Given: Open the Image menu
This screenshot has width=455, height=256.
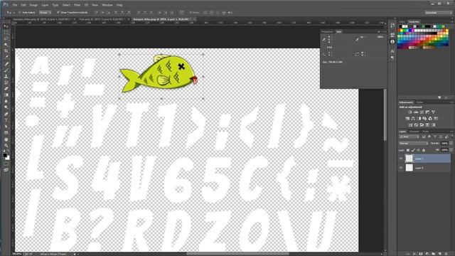Looking at the screenshot, I should tap(33, 5).
